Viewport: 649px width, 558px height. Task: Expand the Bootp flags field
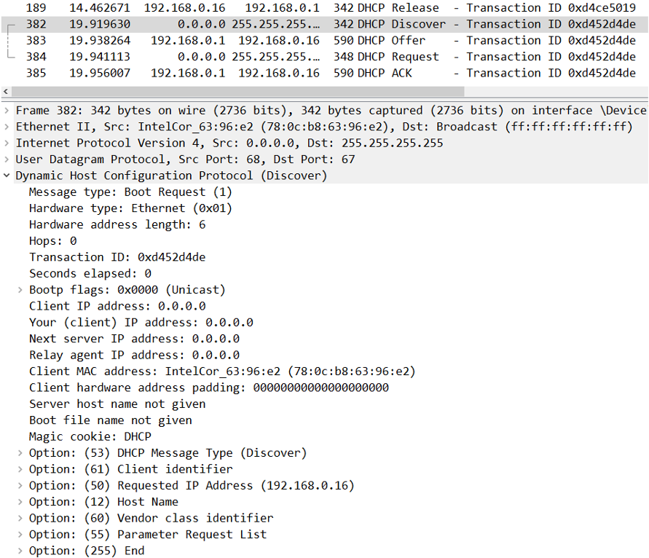click(20, 290)
